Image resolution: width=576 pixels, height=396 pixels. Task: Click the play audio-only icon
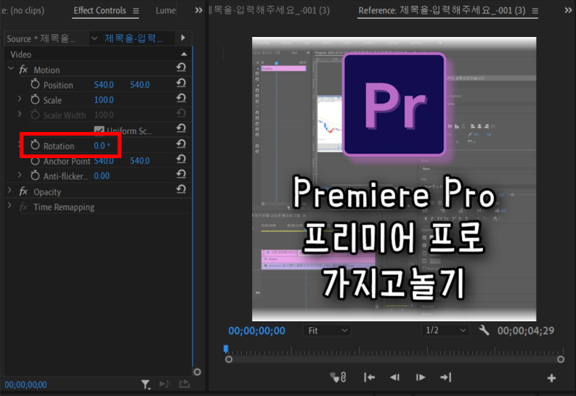[165, 384]
